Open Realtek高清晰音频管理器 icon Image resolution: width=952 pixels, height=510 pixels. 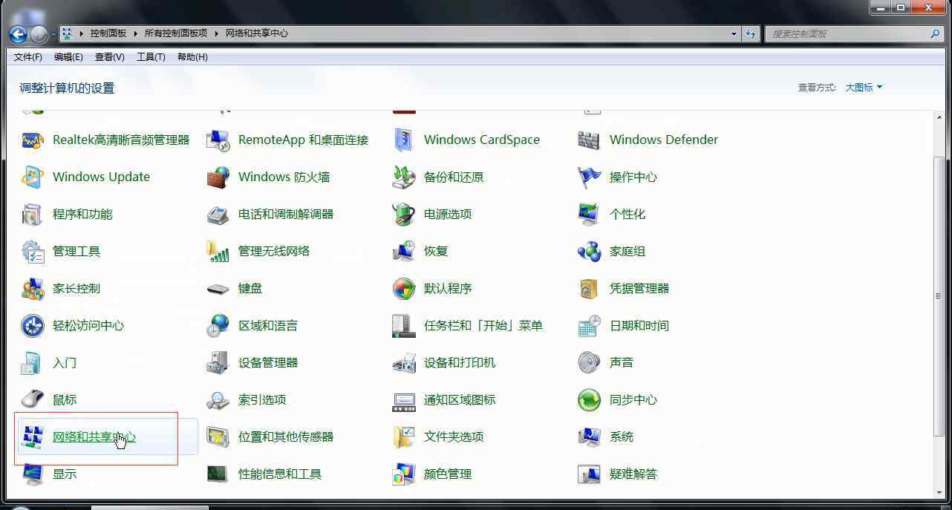pos(33,140)
